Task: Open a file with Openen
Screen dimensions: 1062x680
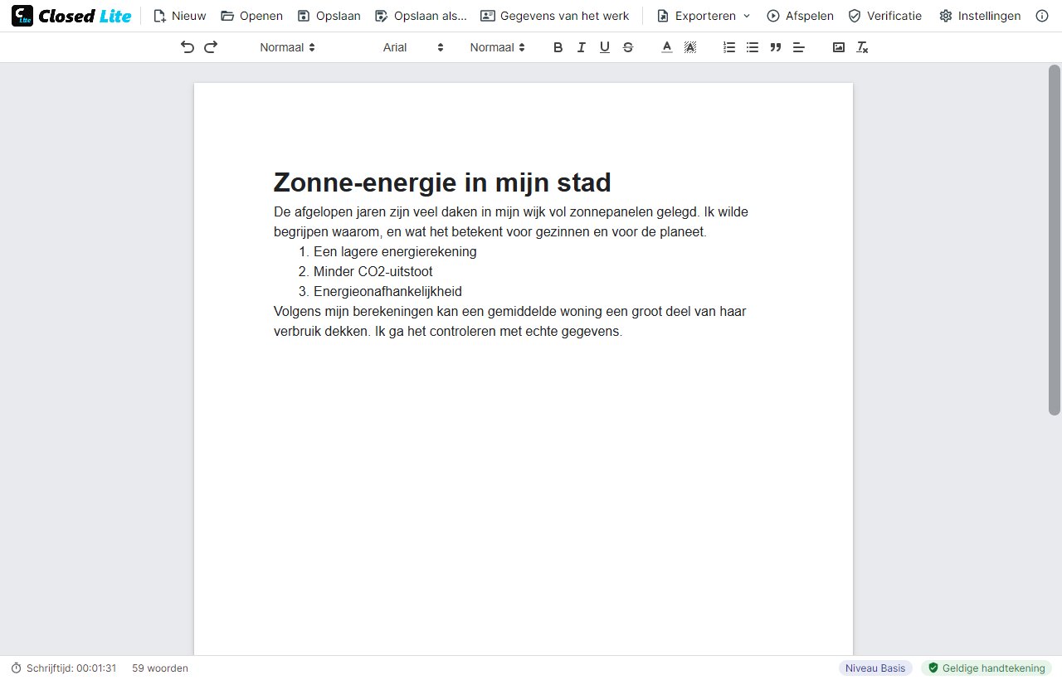Action: (251, 16)
